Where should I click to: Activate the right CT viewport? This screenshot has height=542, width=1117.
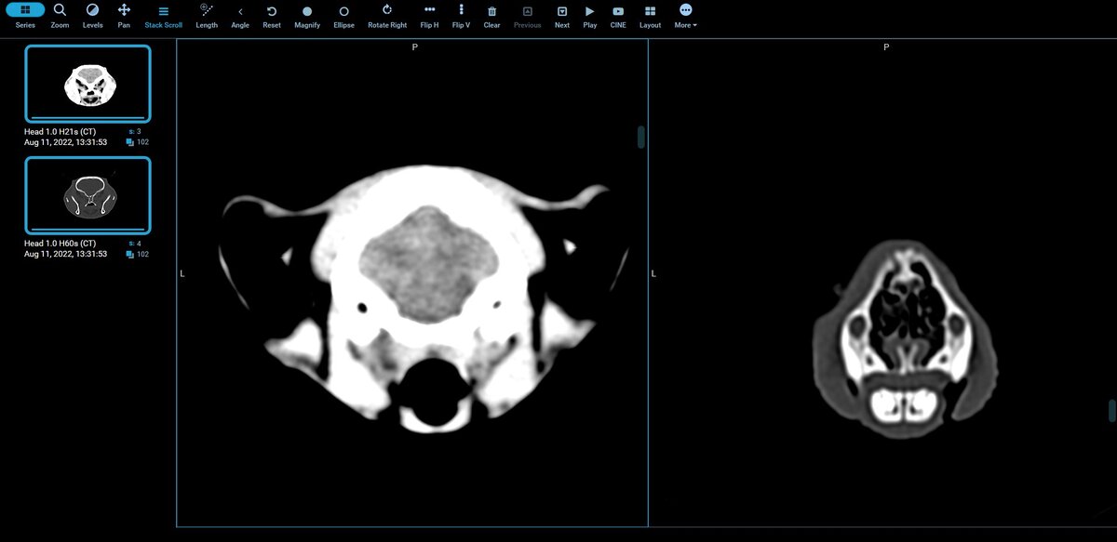(x=882, y=283)
